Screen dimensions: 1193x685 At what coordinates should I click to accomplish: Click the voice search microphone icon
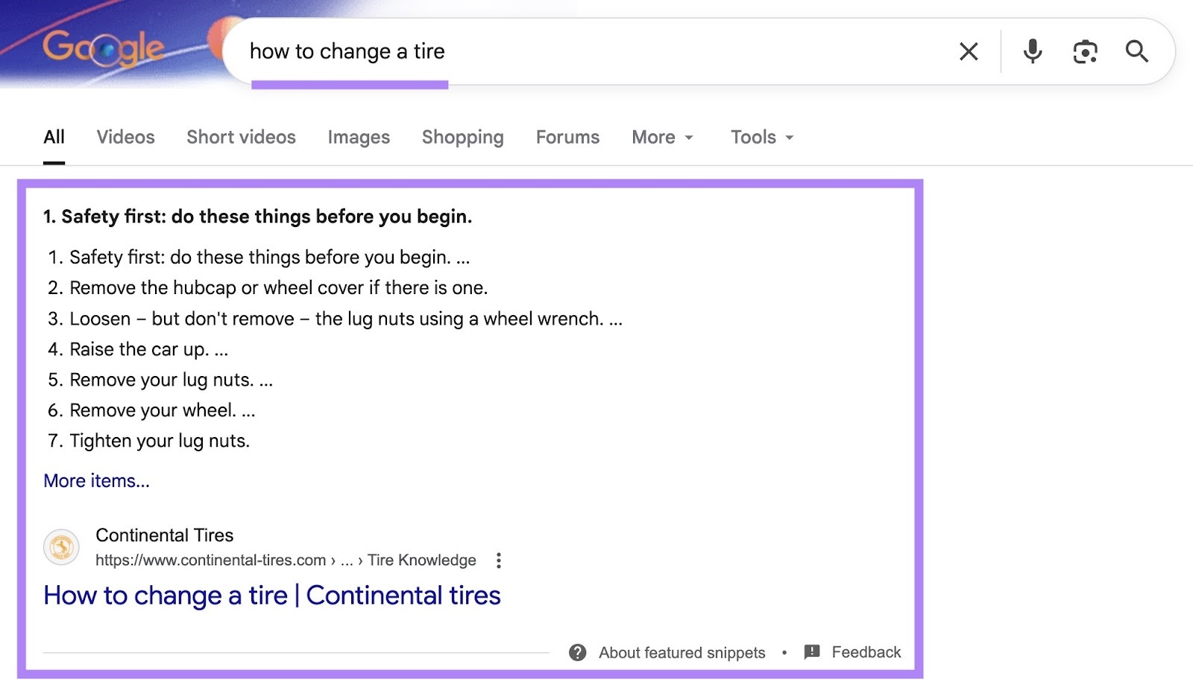tap(1032, 51)
